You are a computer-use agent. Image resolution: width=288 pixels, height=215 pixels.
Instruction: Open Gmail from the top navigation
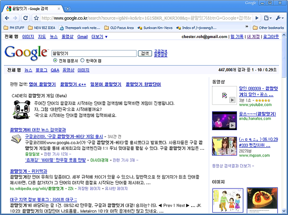82,37
